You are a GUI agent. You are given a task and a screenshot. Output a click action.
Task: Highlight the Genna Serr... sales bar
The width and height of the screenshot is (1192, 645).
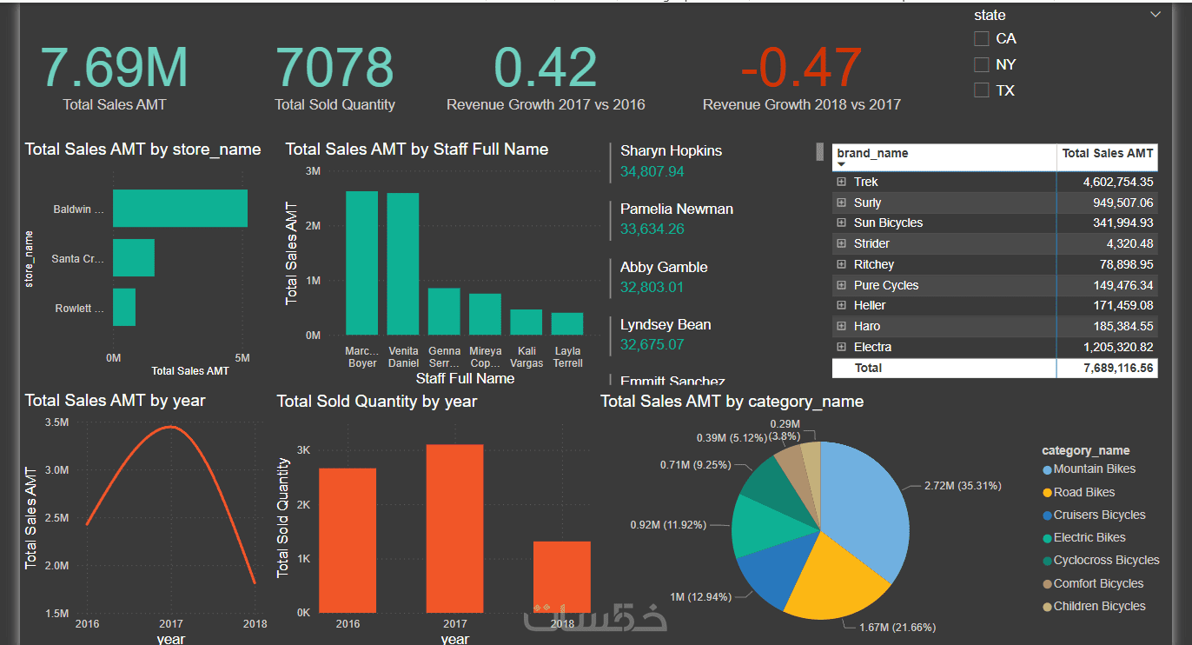click(x=444, y=312)
